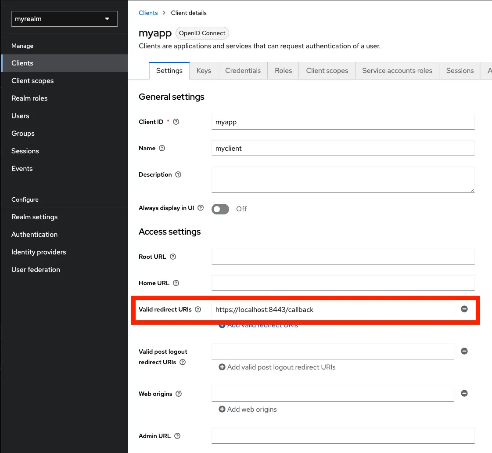This screenshot has width=492, height=453.
Task: Click the Add web origins link
Action: pos(252,409)
